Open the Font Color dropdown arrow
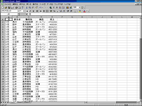Viewport: 142px width, 106px height. (87, 11)
